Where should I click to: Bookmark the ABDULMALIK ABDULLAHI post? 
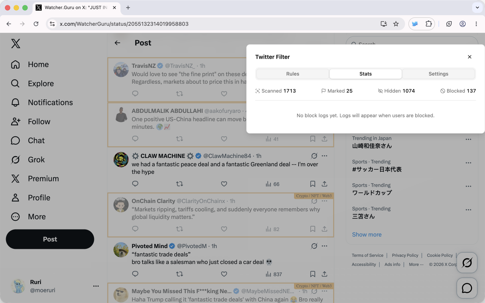313,139
